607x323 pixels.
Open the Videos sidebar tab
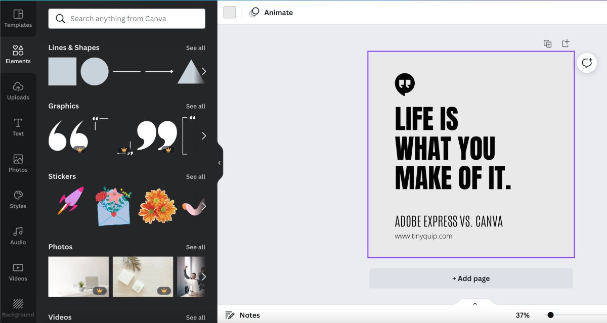(x=18, y=272)
